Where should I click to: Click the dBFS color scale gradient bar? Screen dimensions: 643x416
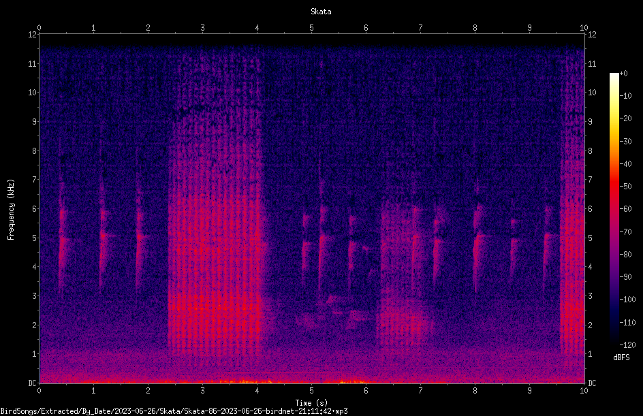tap(614, 208)
